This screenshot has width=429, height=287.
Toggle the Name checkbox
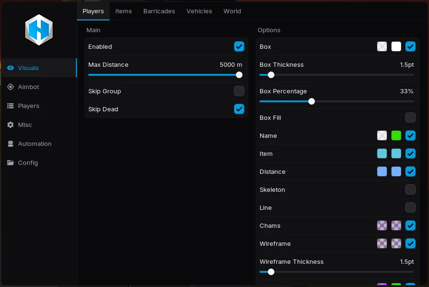coord(410,135)
